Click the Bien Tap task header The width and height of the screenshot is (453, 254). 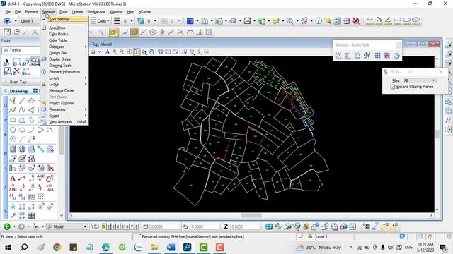18,82
